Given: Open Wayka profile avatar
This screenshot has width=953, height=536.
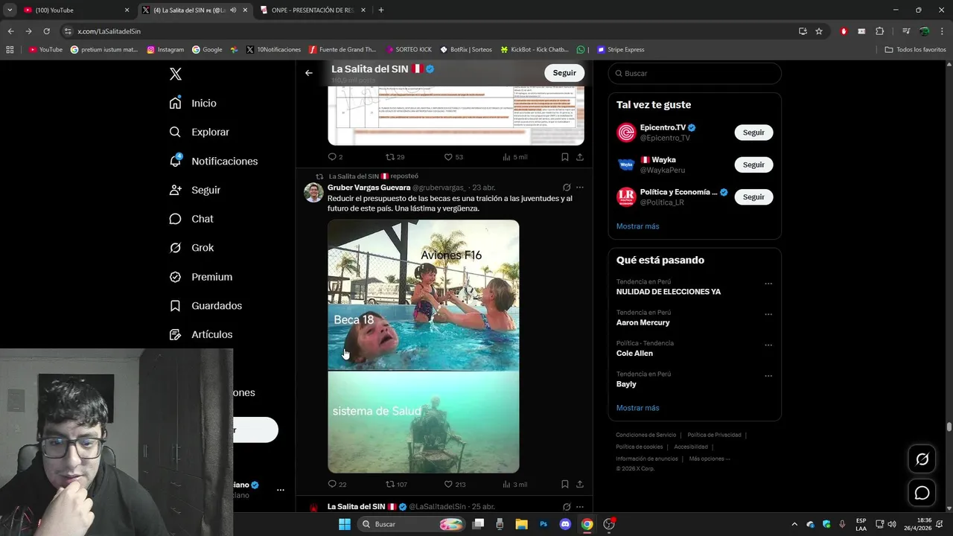Looking at the screenshot, I should (x=626, y=165).
